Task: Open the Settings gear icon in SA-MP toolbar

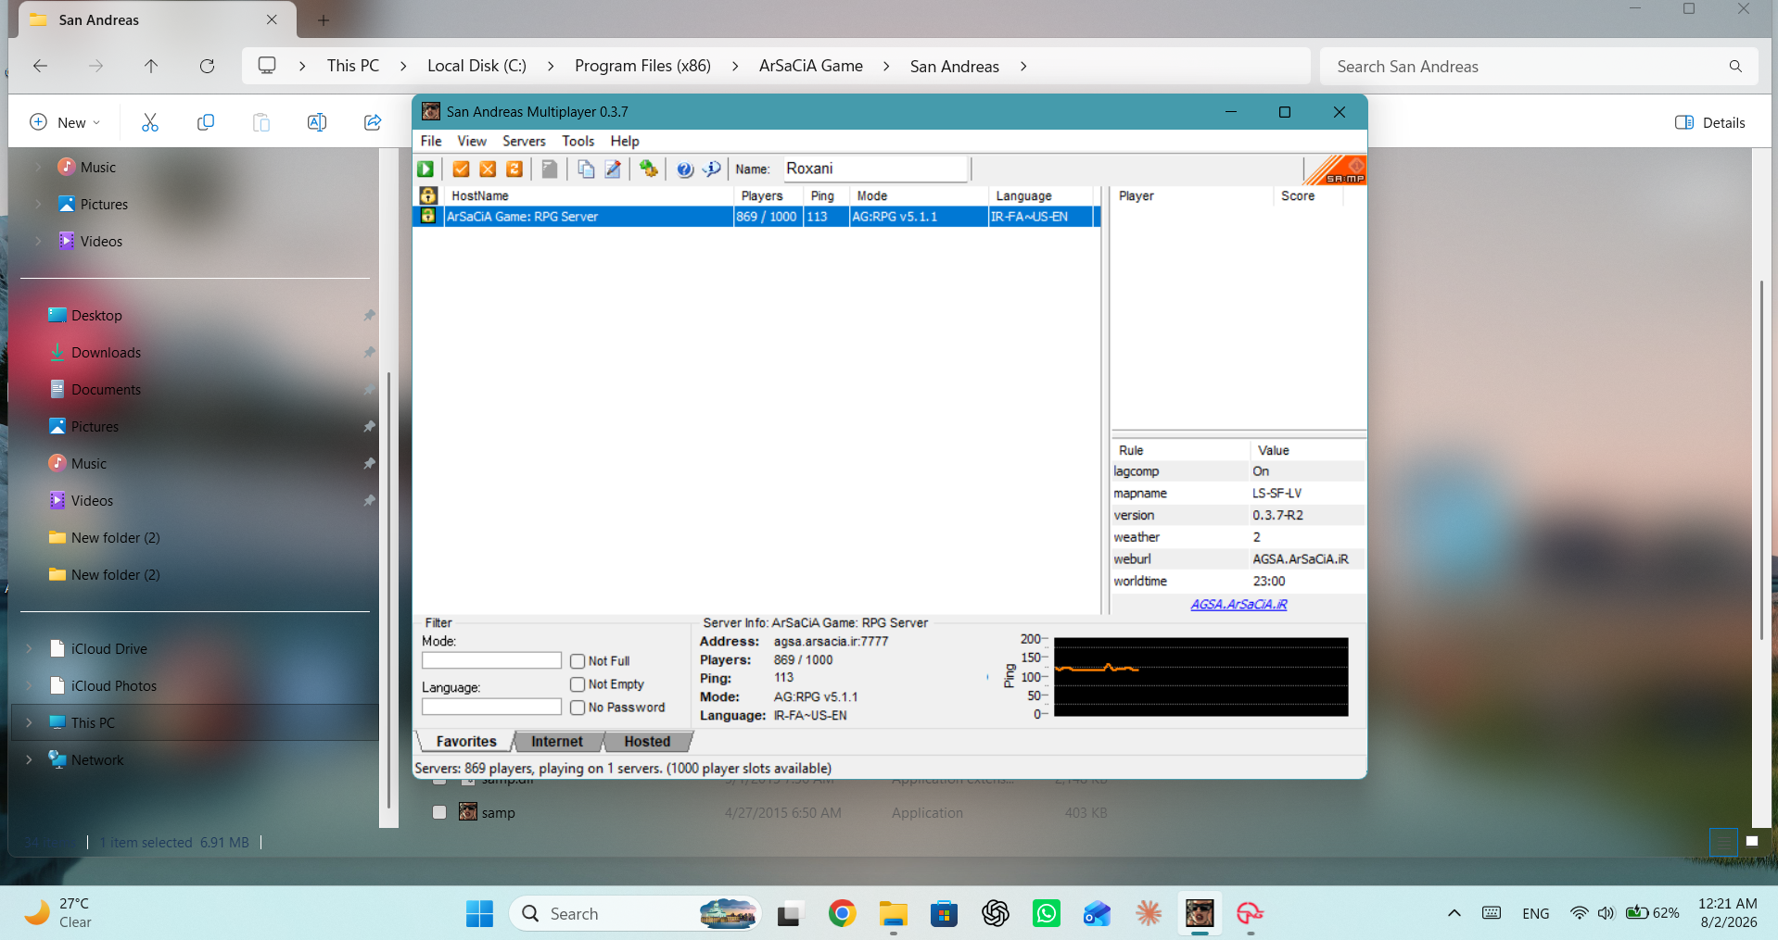Action: [648, 169]
